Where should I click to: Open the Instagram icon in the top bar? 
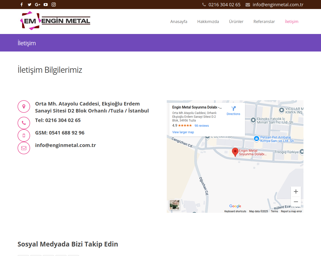click(x=54, y=4)
